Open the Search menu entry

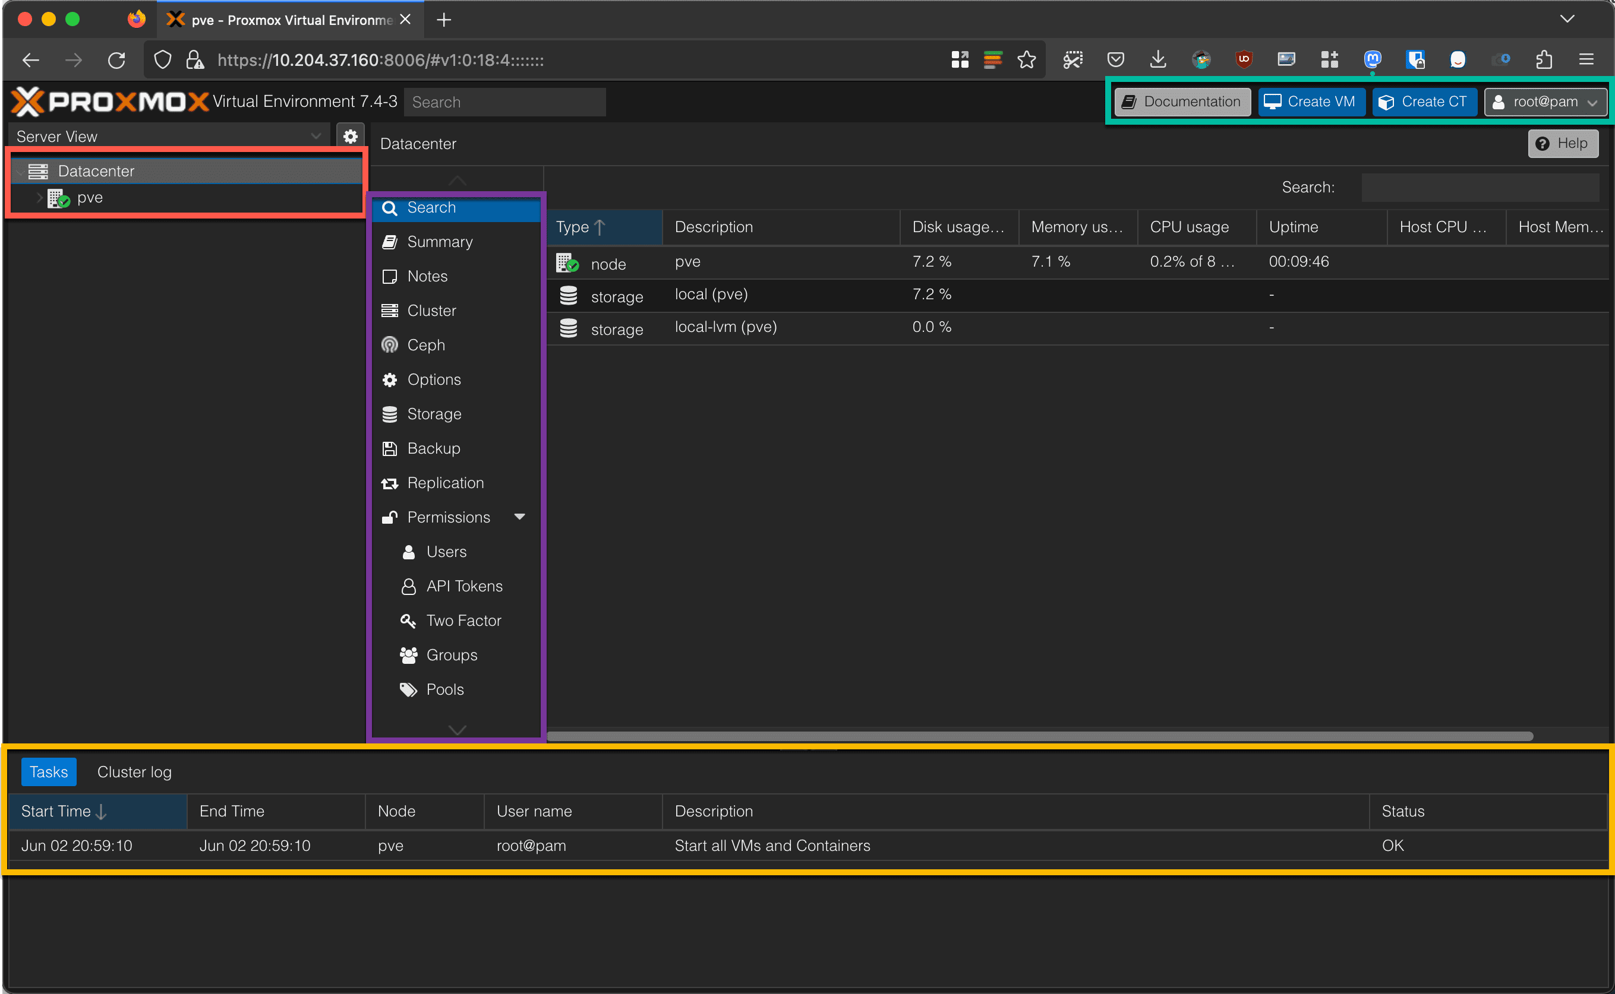(456, 208)
